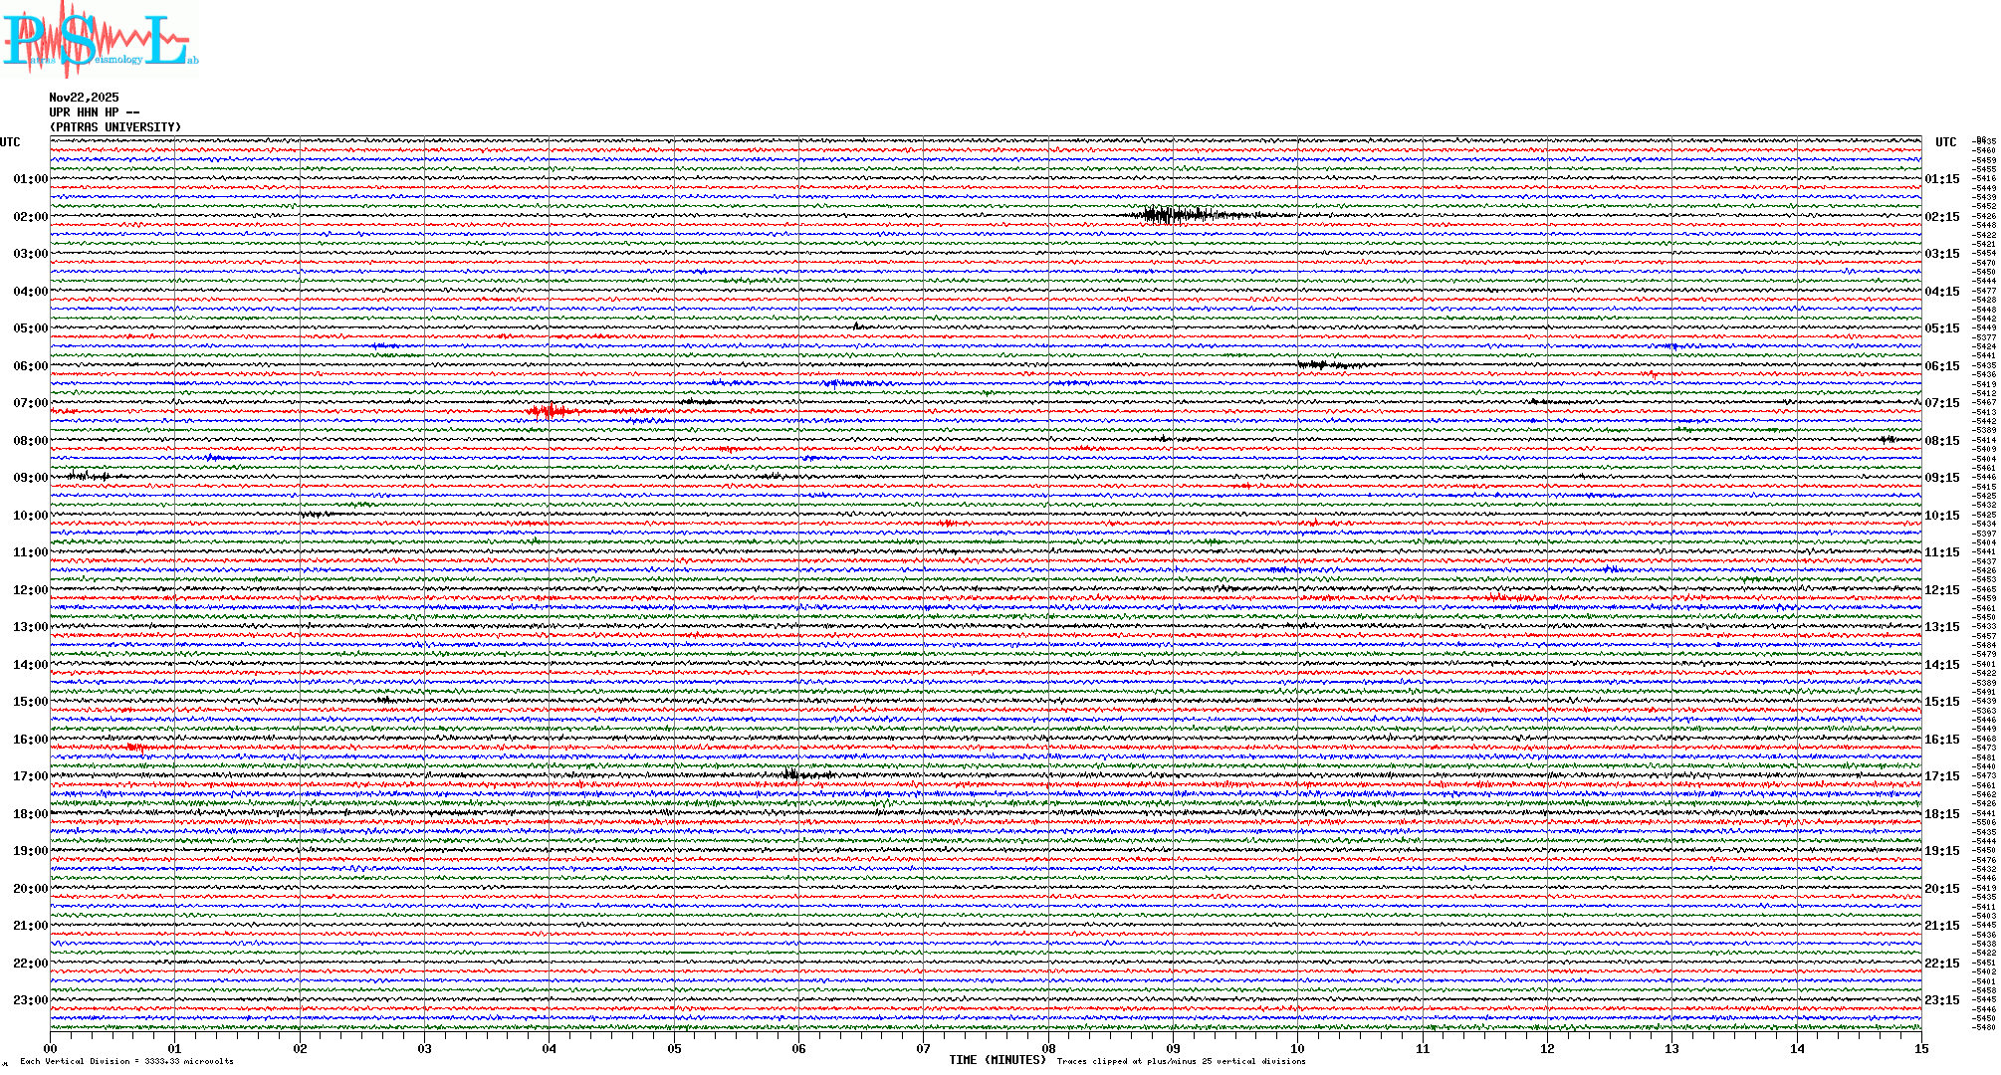The height and width of the screenshot is (1075, 2001).
Task: Select the 23:00 hour label on left axis
Action: (30, 1000)
